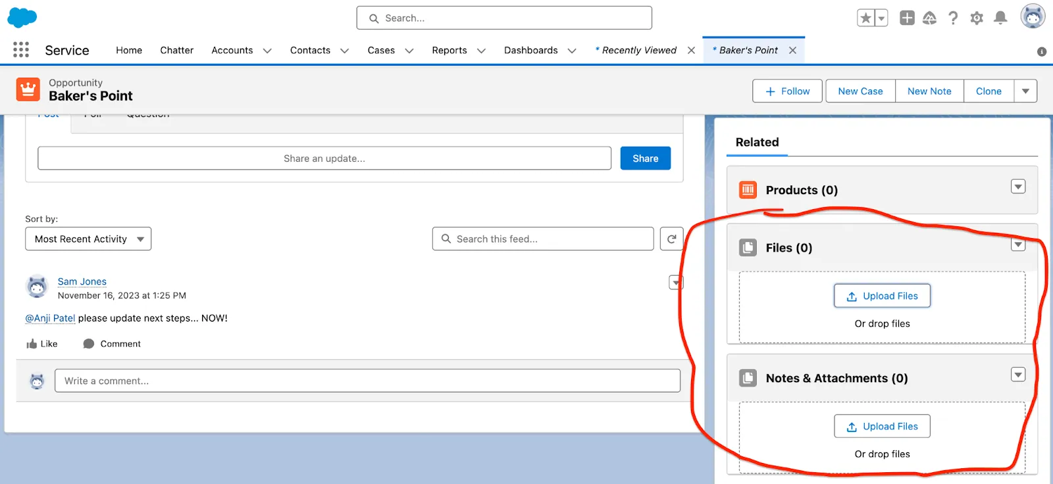Open Reports tab dropdown chevron
Screen dimensions: 1053x484
point(481,51)
